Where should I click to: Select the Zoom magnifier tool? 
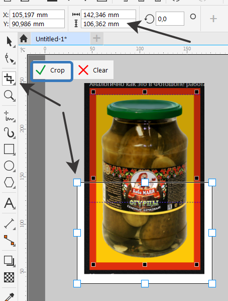9,96
